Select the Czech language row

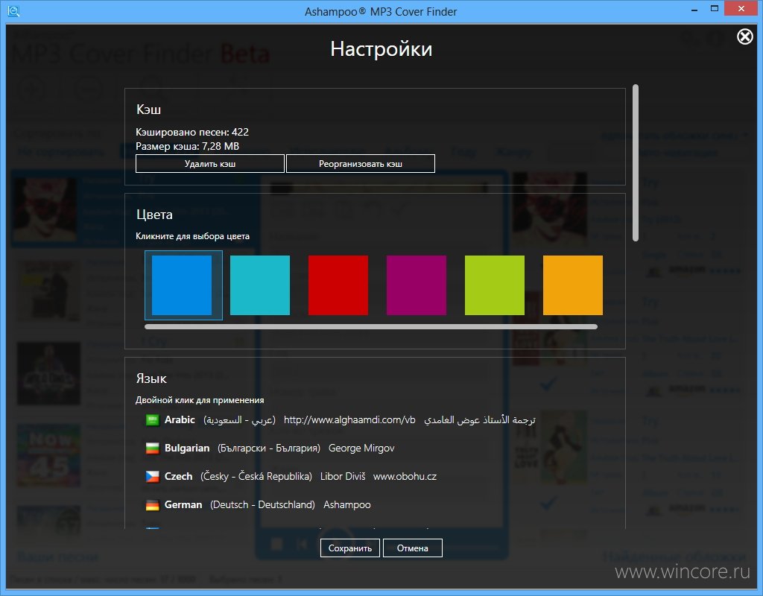tap(291, 476)
